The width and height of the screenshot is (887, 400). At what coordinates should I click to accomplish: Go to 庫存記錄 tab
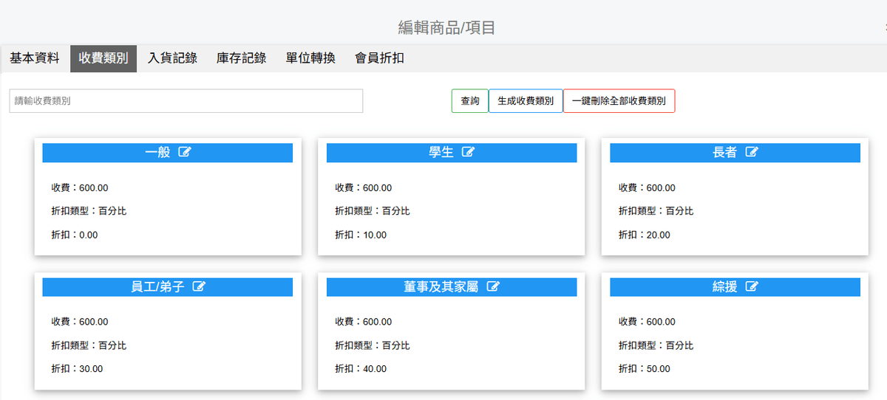(241, 58)
